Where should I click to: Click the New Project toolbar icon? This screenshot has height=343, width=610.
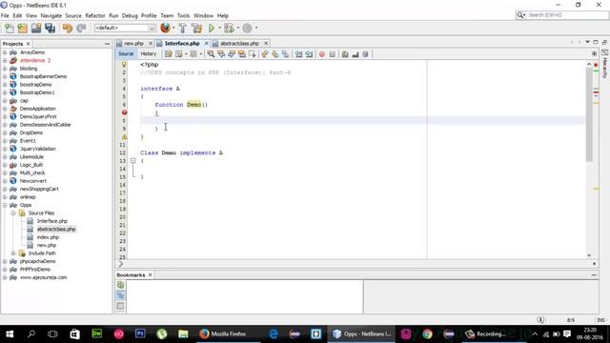(x=23, y=28)
